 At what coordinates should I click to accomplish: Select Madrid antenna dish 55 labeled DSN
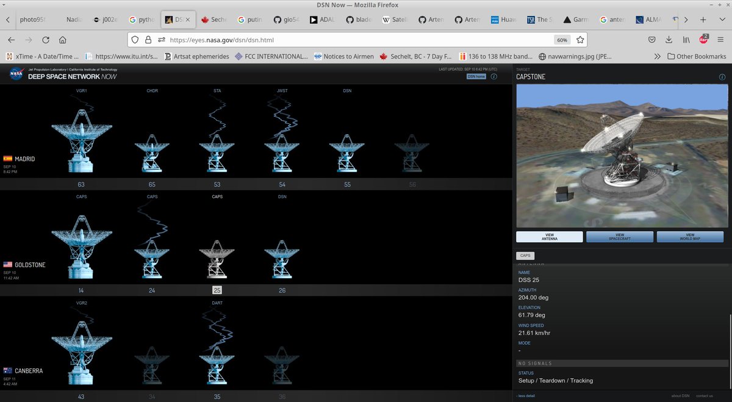347,154
